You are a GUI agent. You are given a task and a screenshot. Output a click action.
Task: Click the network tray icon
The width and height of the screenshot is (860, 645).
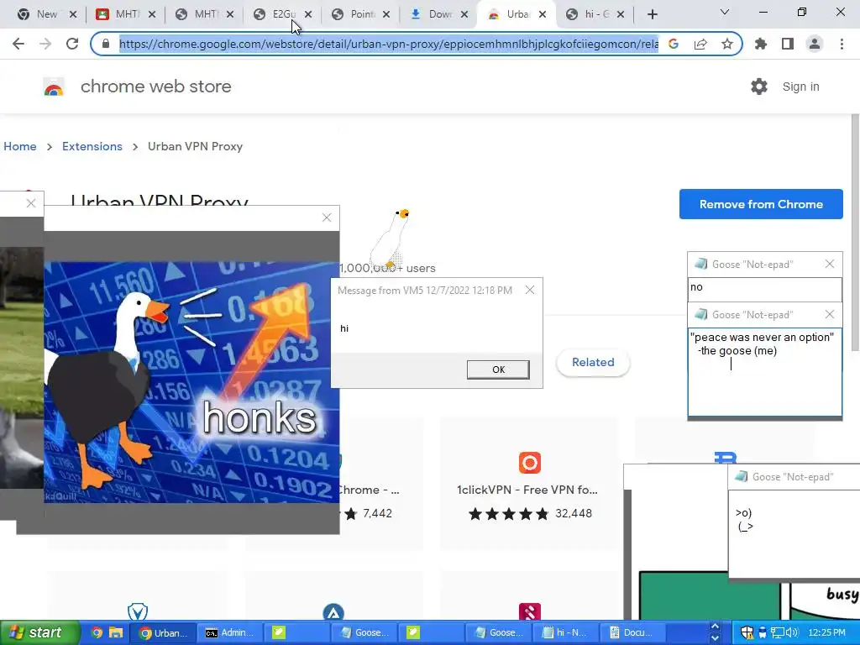pos(777,633)
